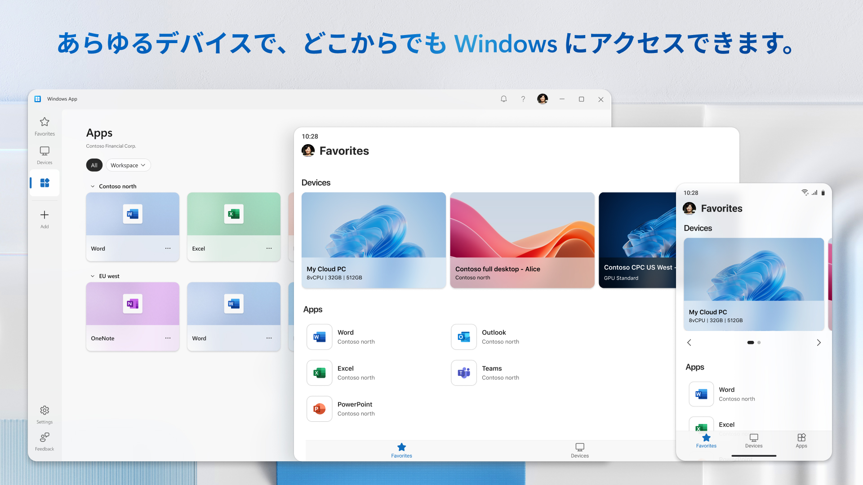The width and height of the screenshot is (863, 485).
Task: Open more options for EU west Word card
Action: click(x=269, y=338)
